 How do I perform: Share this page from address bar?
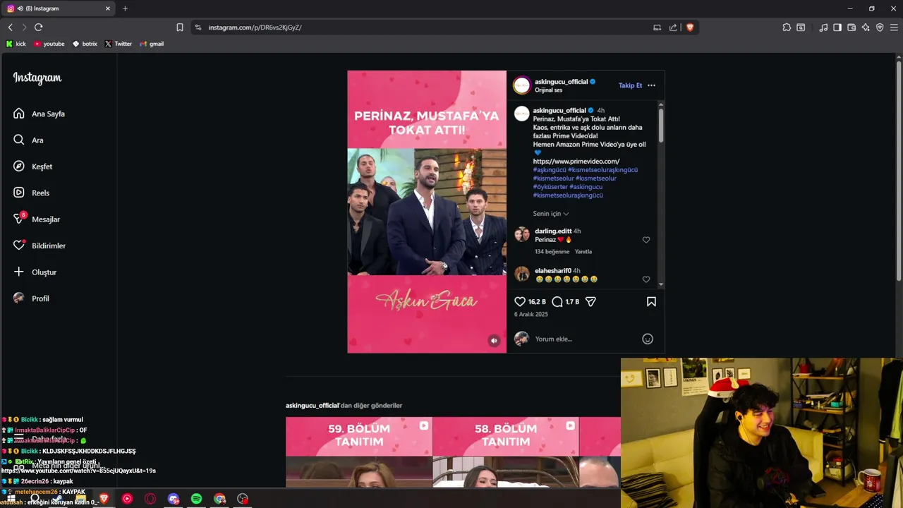click(x=673, y=28)
